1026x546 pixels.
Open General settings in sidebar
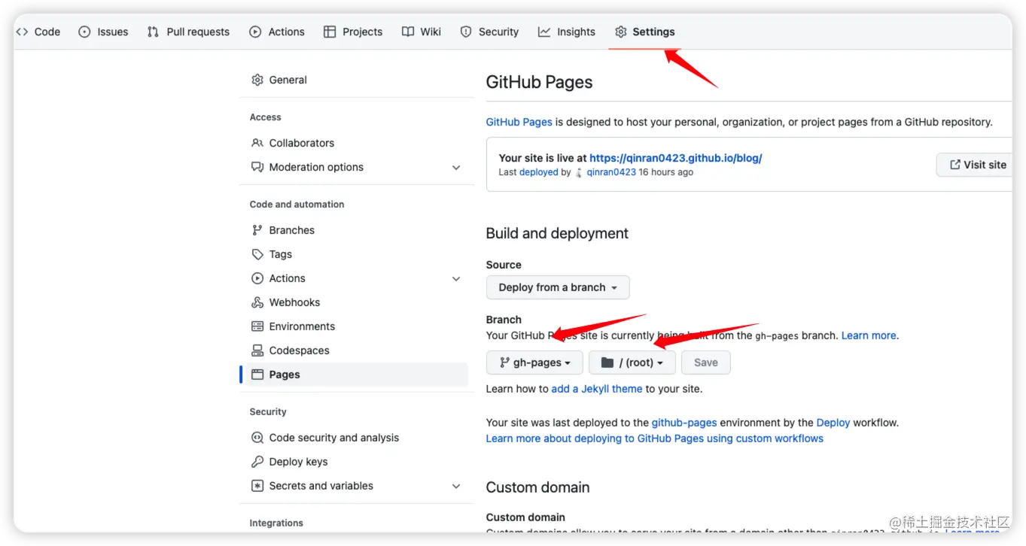(354, 80)
